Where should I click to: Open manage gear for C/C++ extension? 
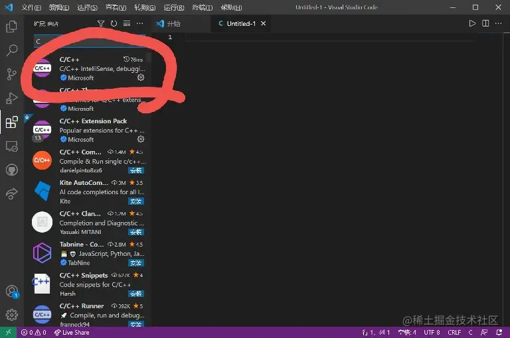(x=141, y=78)
